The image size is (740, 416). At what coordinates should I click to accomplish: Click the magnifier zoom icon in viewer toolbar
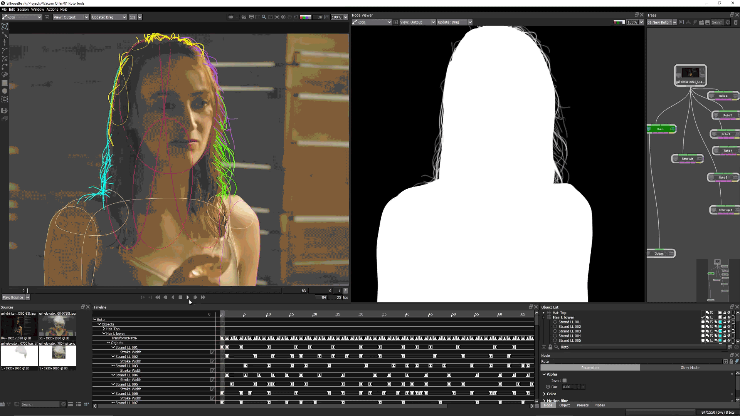pyautogui.click(x=264, y=17)
